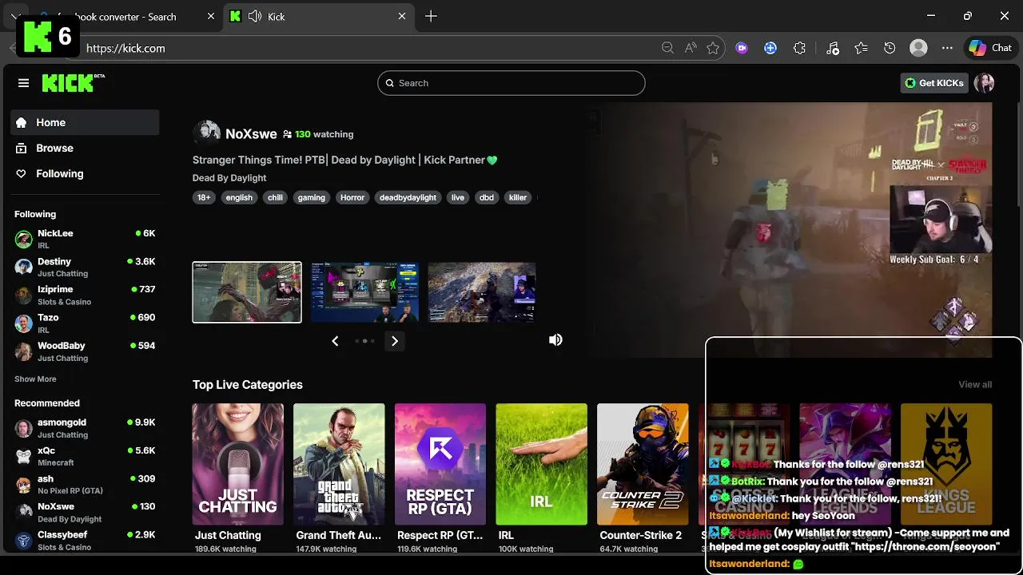Open the favorites list icon
Screen dimensions: 1023x575
point(861,48)
